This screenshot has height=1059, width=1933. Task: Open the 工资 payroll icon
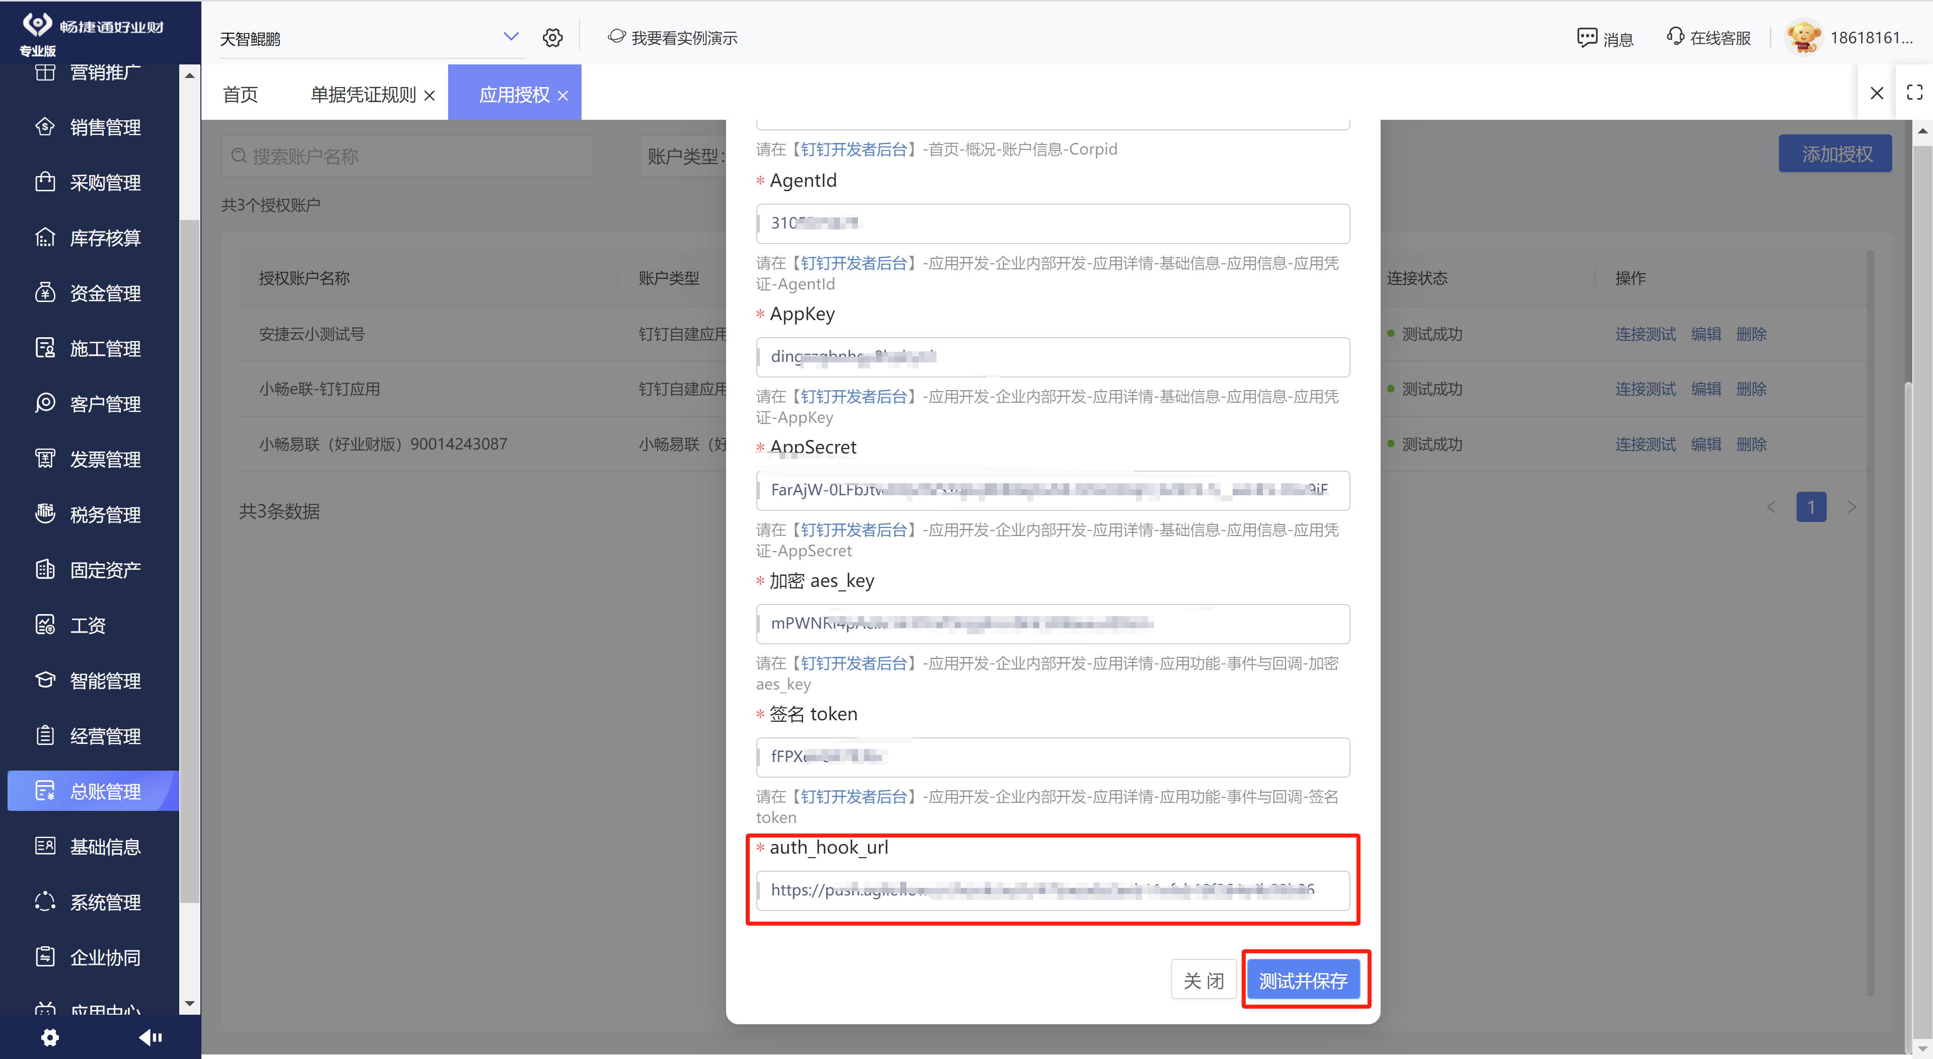(x=45, y=625)
